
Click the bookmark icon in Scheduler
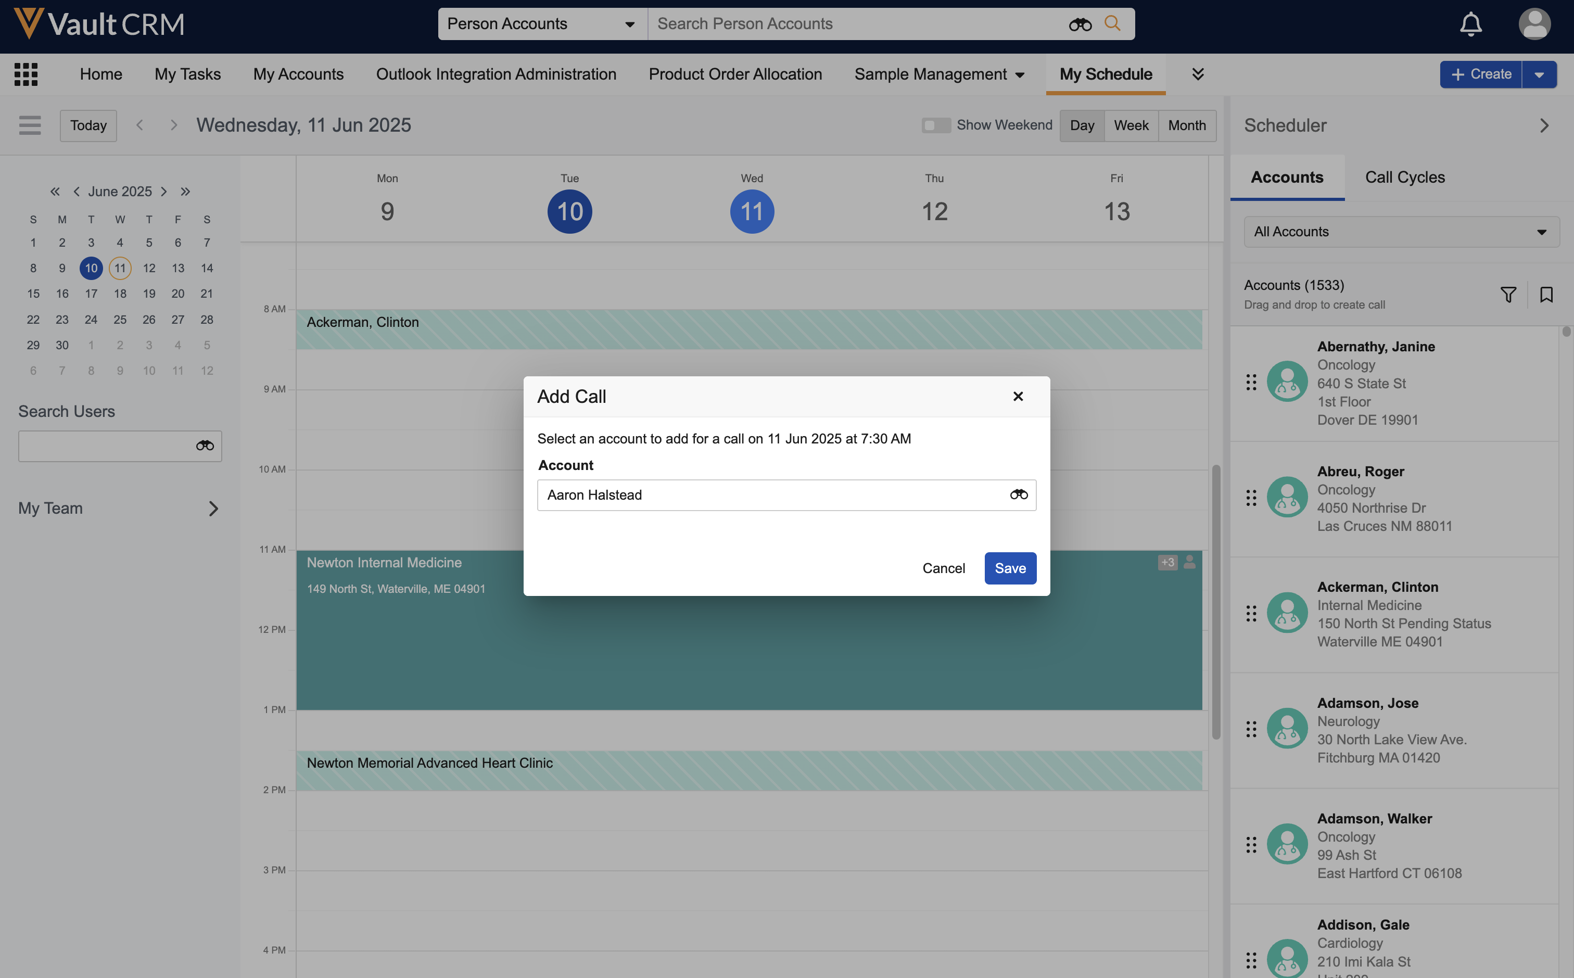(1546, 295)
